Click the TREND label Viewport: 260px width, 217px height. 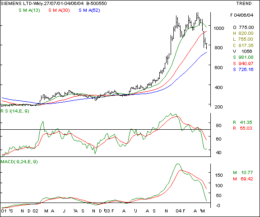[x=244, y=3]
